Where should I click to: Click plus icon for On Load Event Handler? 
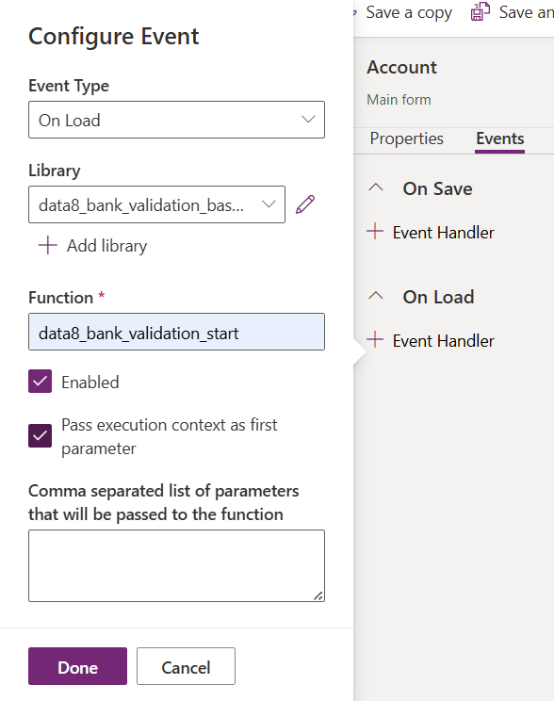[x=375, y=340]
